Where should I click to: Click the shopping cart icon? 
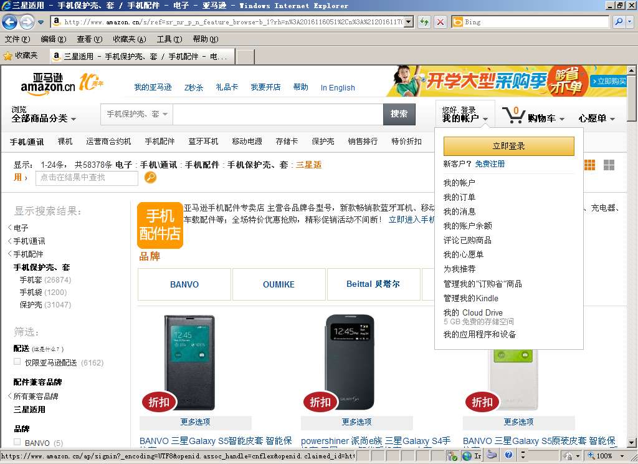[x=513, y=115]
